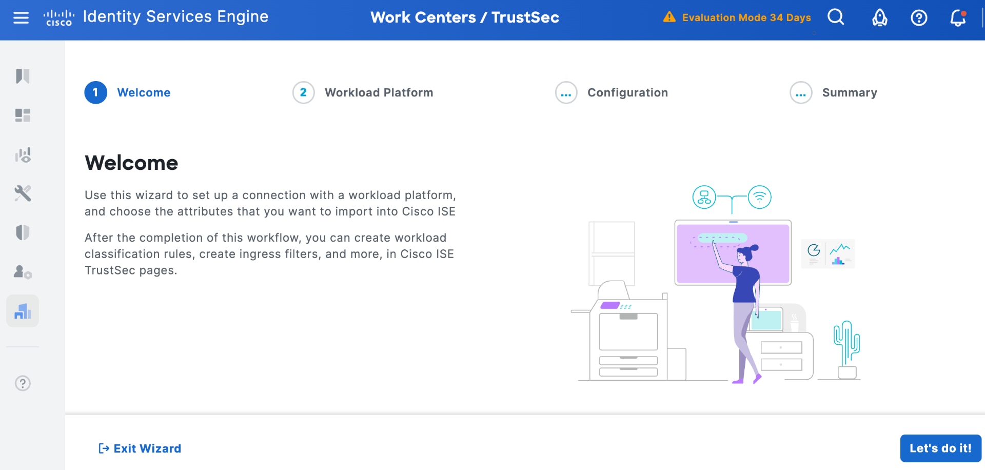The image size is (985, 470).
Task: Open the notifications bell
Action: tap(957, 18)
